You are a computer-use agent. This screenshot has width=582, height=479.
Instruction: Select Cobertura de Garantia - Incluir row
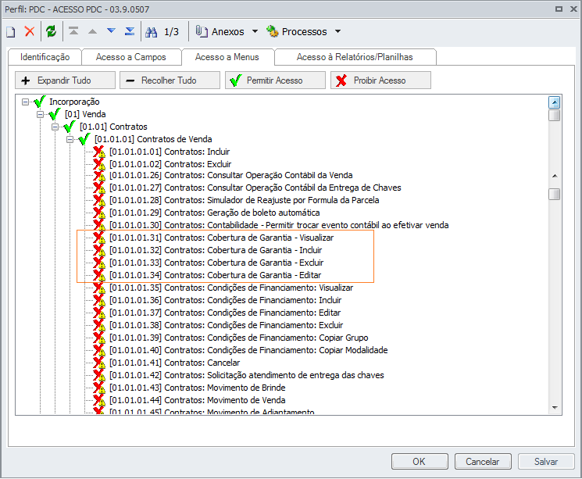[216, 250]
